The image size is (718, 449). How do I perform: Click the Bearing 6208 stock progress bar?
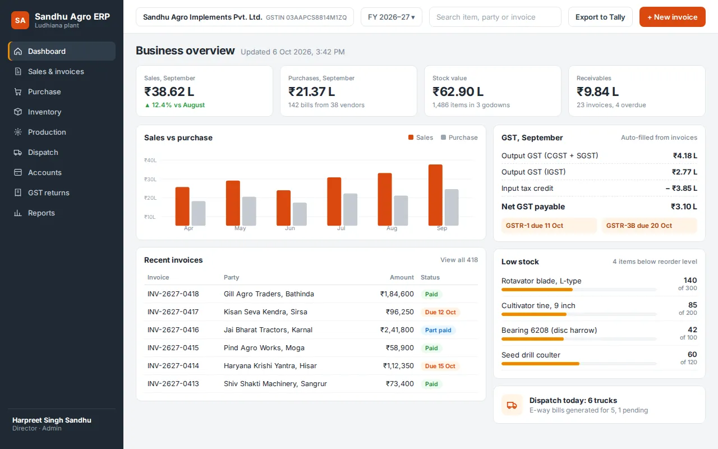579,339
